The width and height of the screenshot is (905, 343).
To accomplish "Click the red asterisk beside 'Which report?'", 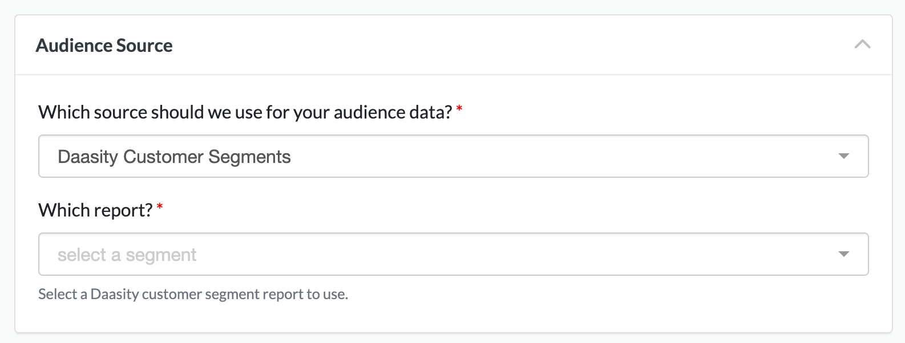I will click(160, 207).
